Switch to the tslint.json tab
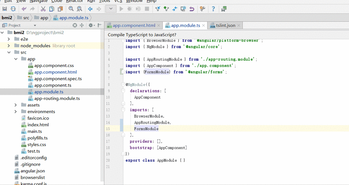The height and width of the screenshot is (185, 349). 225,26
